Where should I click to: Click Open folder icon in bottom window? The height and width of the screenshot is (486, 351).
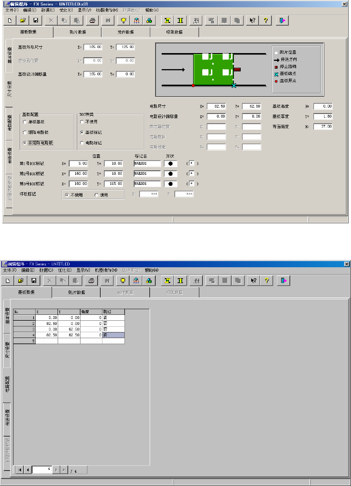click(21, 281)
